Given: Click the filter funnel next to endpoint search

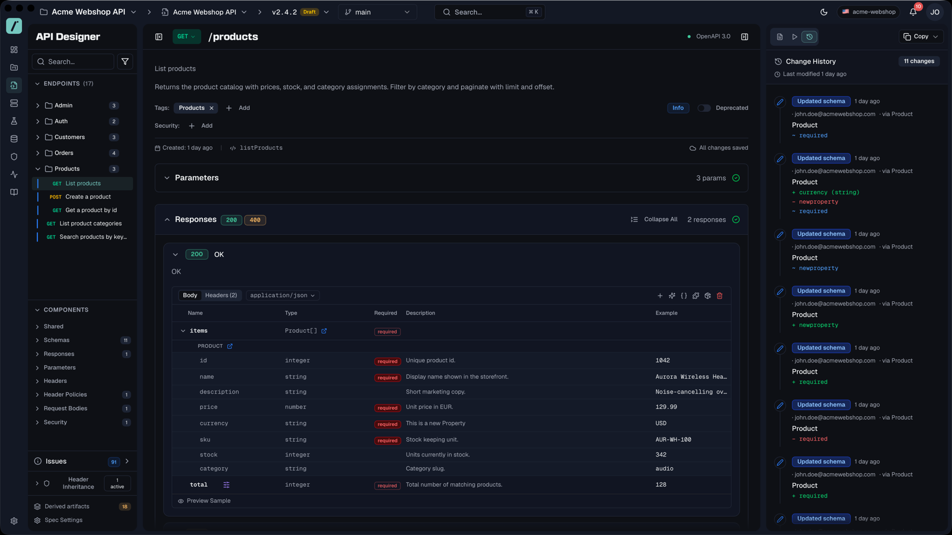Looking at the screenshot, I should click(x=125, y=62).
